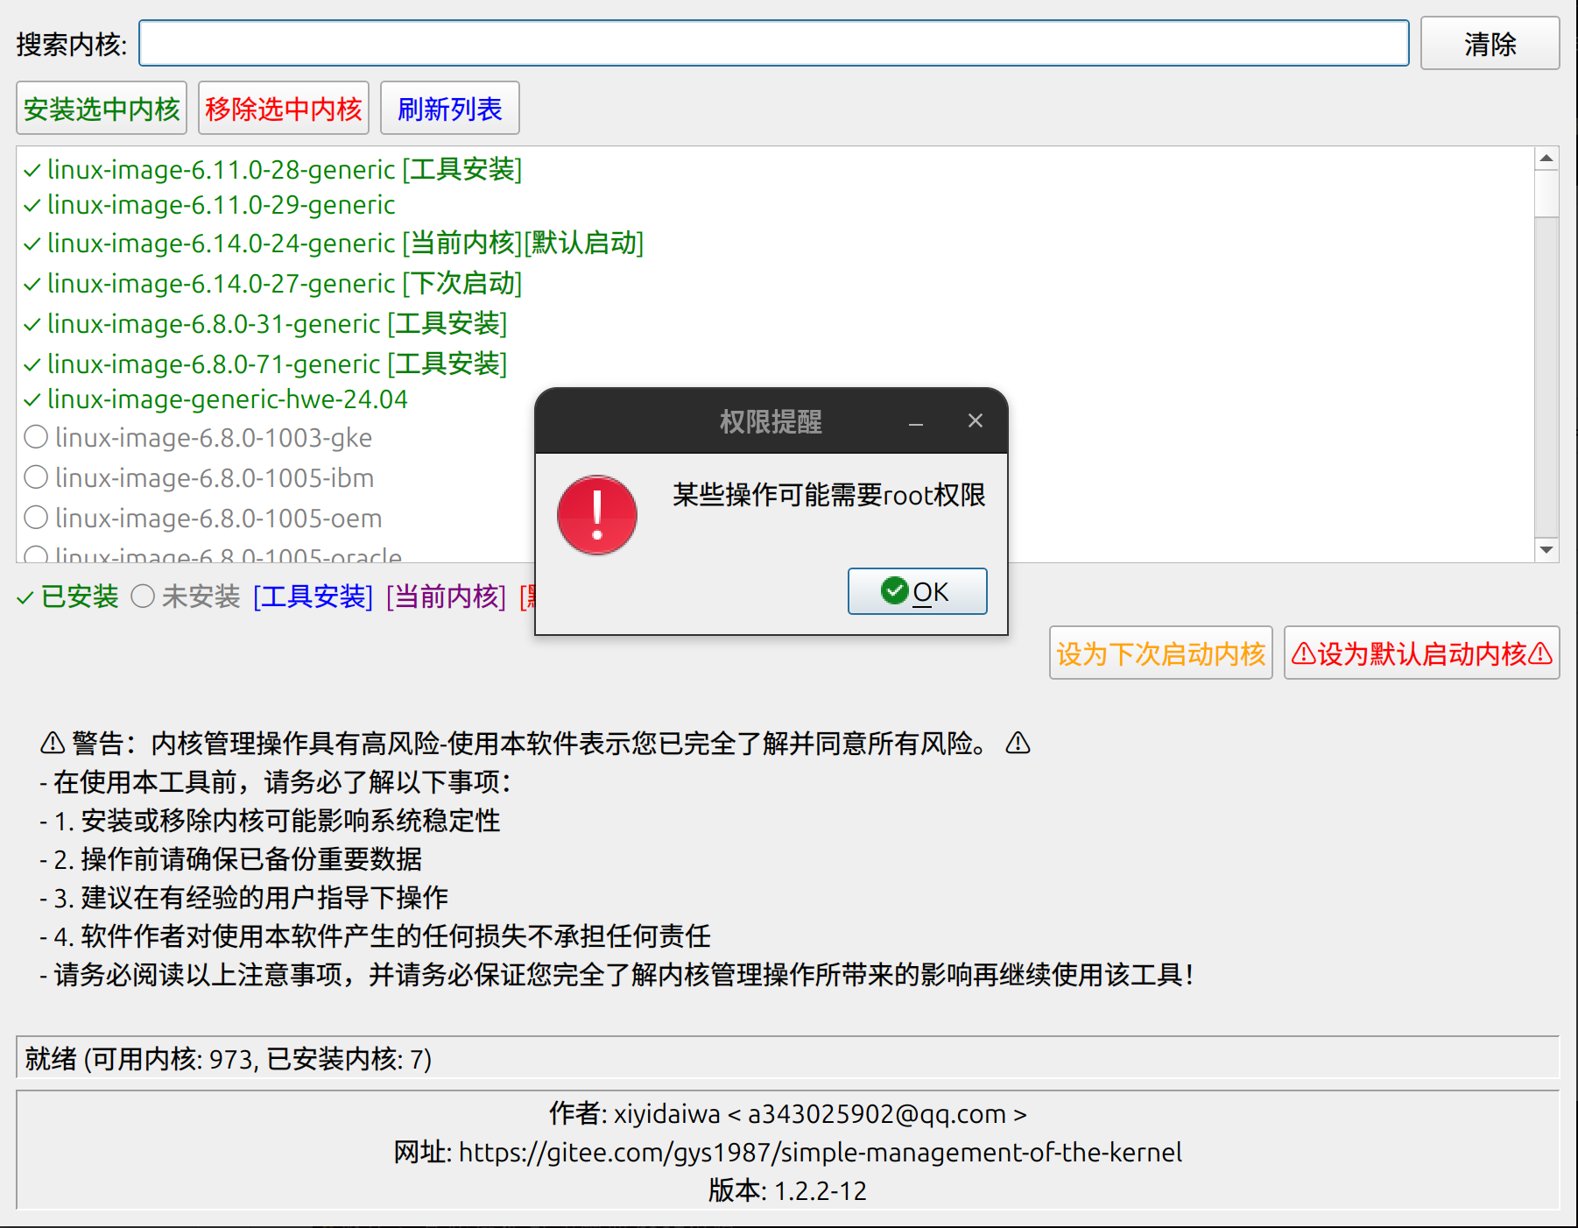Open the gitee project URL
The width and height of the screenshot is (1578, 1228).
[821, 1152]
